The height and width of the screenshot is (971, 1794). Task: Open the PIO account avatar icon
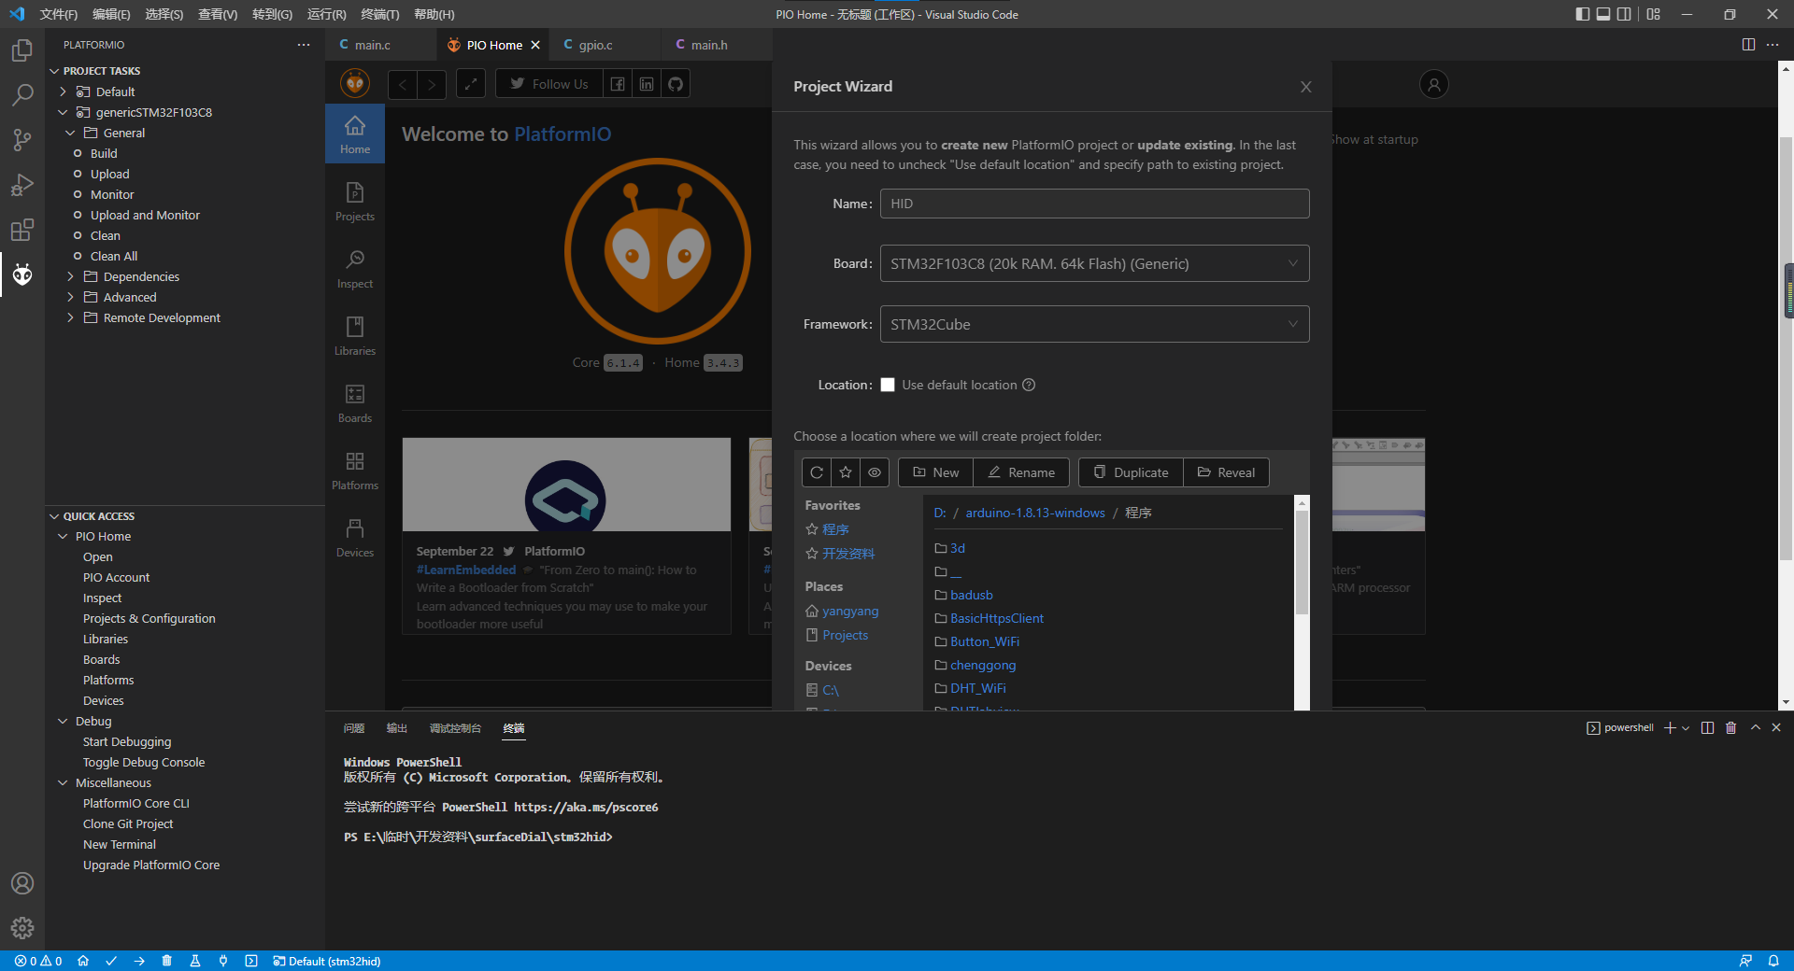1434,84
